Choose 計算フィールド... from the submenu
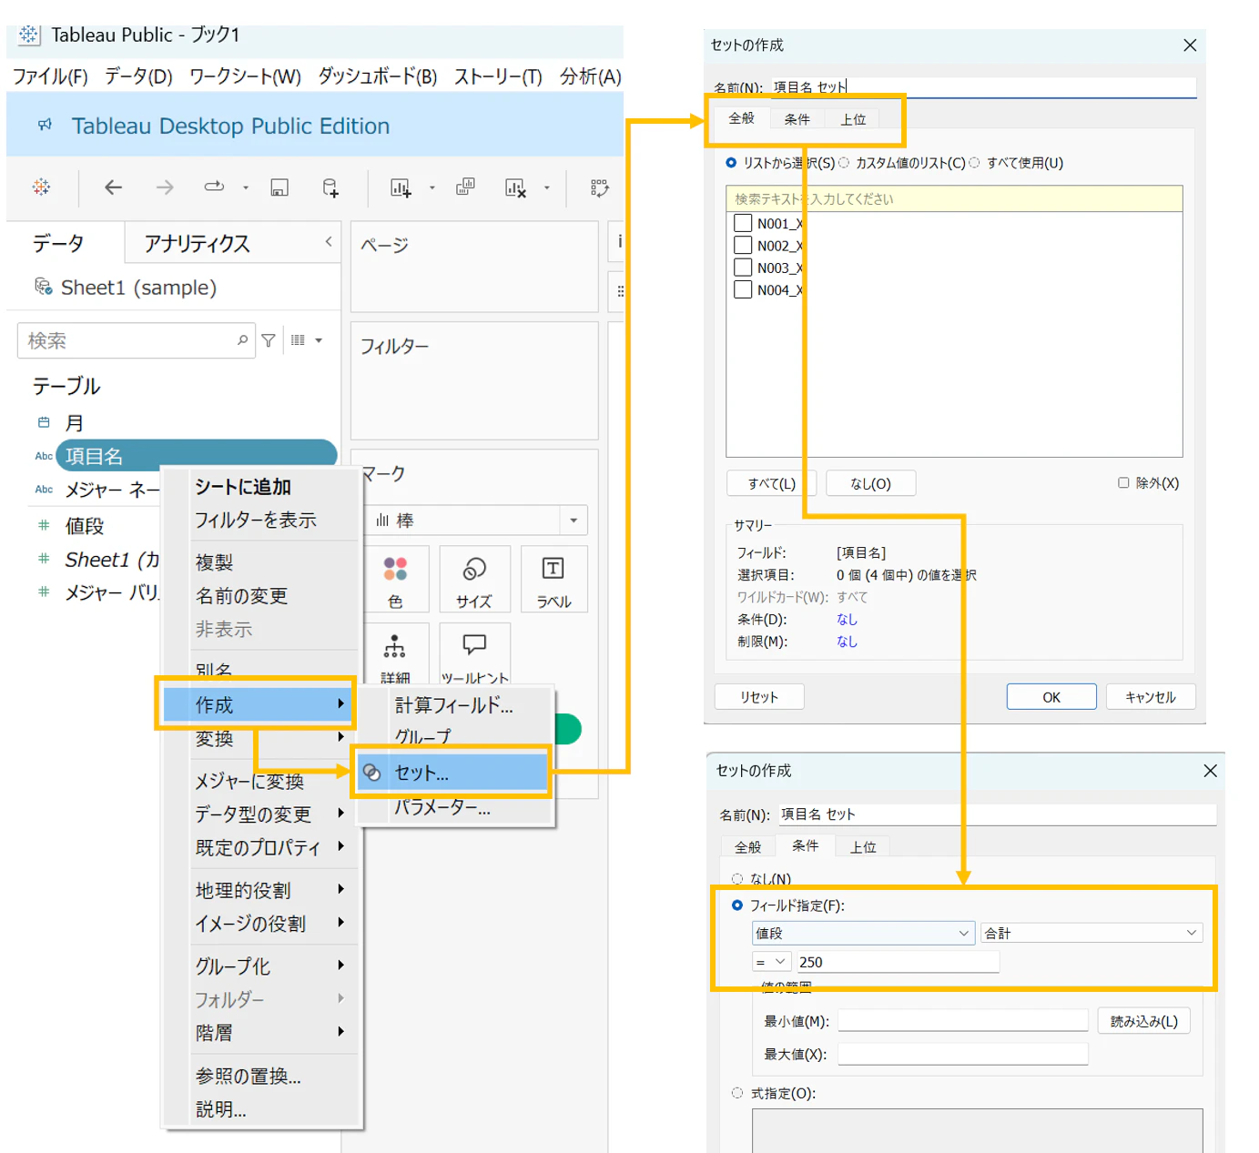Image resolution: width=1259 pixels, height=1153 pixels. coord(454,705)
